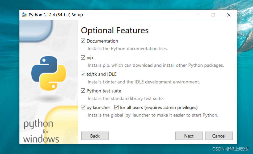Proceed with the Next button
253x154 pixels.
[189, 136]
